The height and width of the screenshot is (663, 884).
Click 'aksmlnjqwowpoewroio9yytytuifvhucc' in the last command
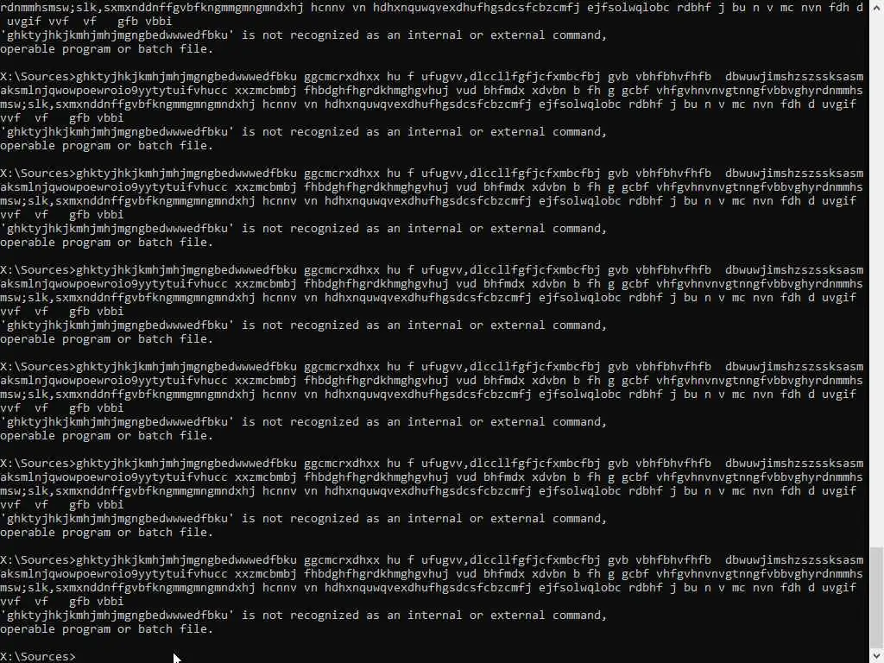114,574
